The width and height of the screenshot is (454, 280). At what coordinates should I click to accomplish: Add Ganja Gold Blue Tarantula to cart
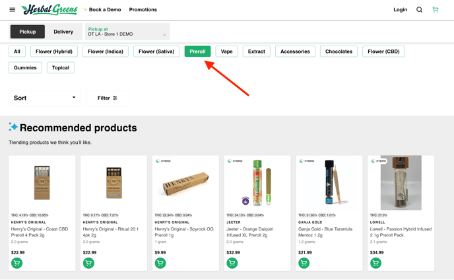304,263
